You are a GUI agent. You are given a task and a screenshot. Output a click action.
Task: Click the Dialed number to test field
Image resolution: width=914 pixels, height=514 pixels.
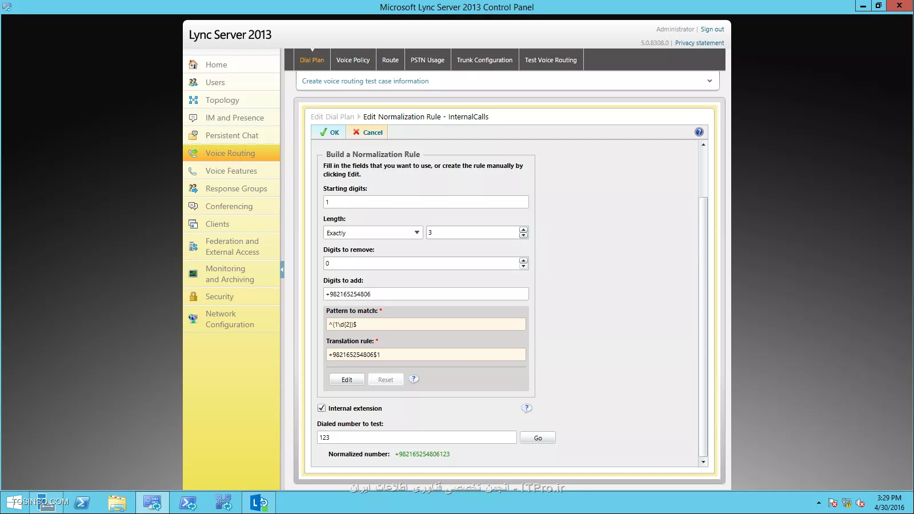pyautogui.click(x=417, y=437)
